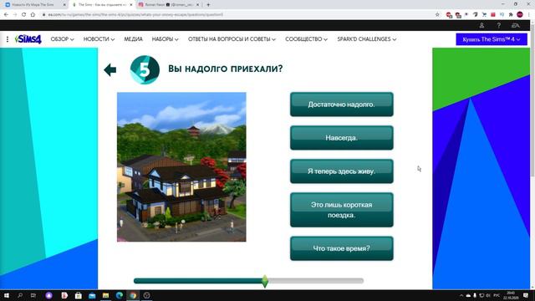Open the МЕДИА menu item

point(133,39)
